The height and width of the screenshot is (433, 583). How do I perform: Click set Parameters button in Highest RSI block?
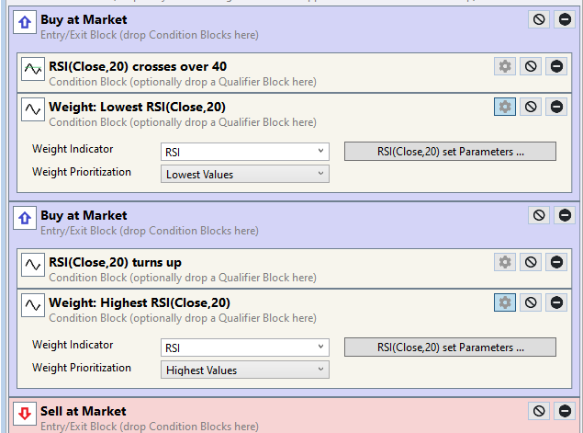(450, 348)
